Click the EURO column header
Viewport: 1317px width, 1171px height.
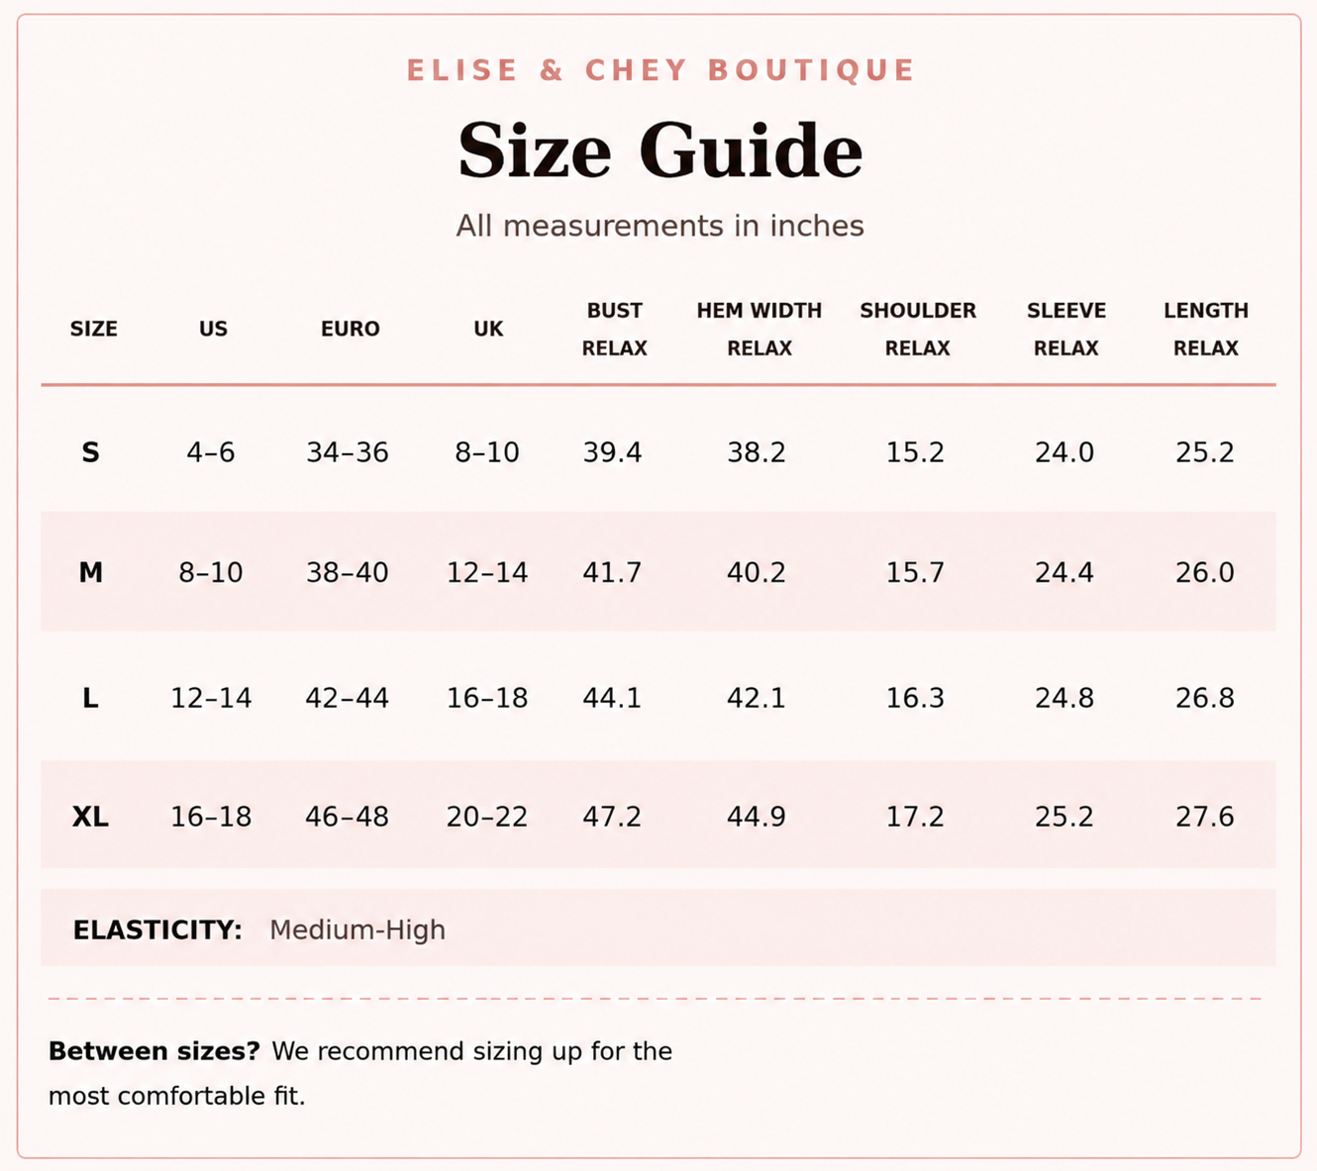tap(350, 329)
